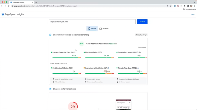This screenshot has width=197, height=110.
Task: Open the Time to First Byte (TTFB) link
Action: (127, 68)
